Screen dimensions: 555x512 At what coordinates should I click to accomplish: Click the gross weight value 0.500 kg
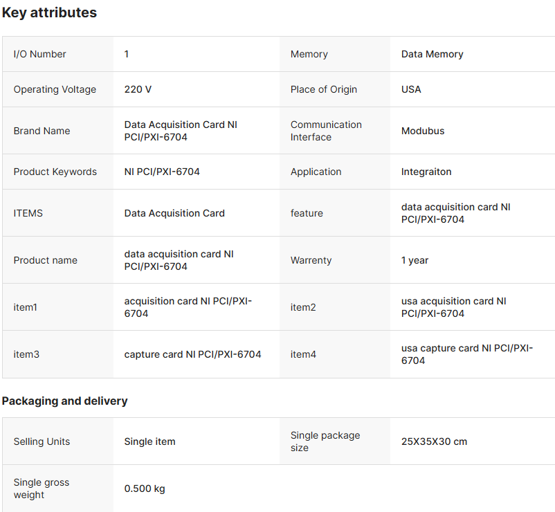click(x=145, y=488)
